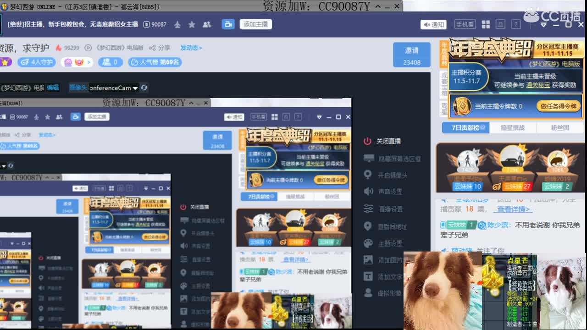This screenshot has width=587, height=330.
Task: Click the 云妹妹 10 badge on podium
Action: (467, 187)
